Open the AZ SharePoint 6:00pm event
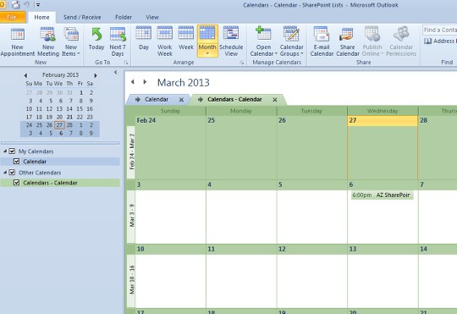The image size is (457, 314). [382, 195]
